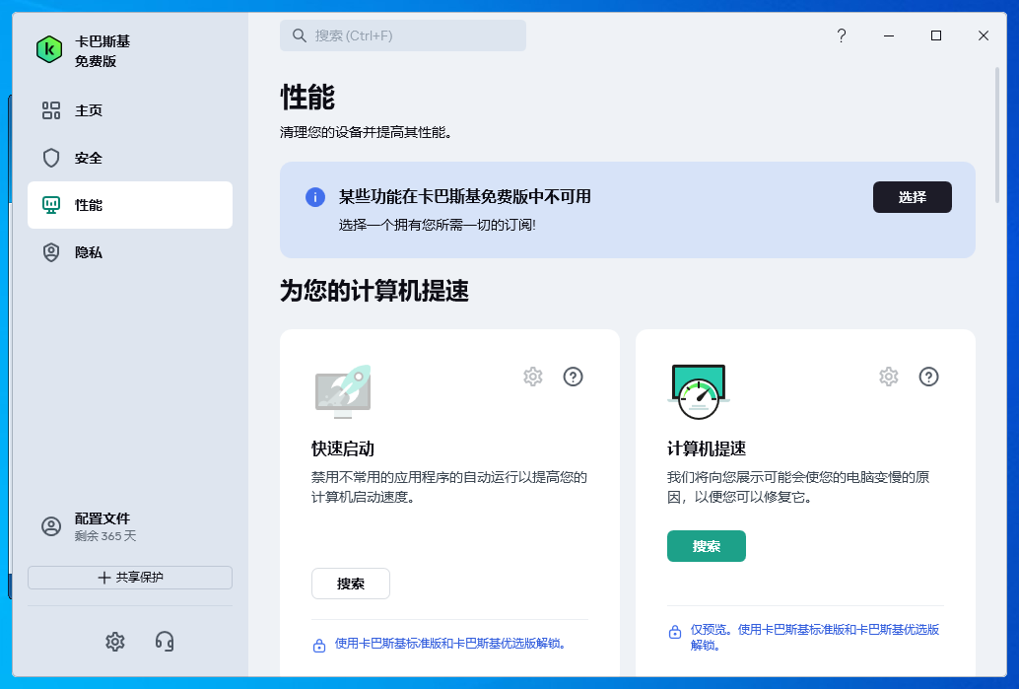Open support using the headset icon
The height and width of the screenshot is (689, 1019).
pos(165,642)
